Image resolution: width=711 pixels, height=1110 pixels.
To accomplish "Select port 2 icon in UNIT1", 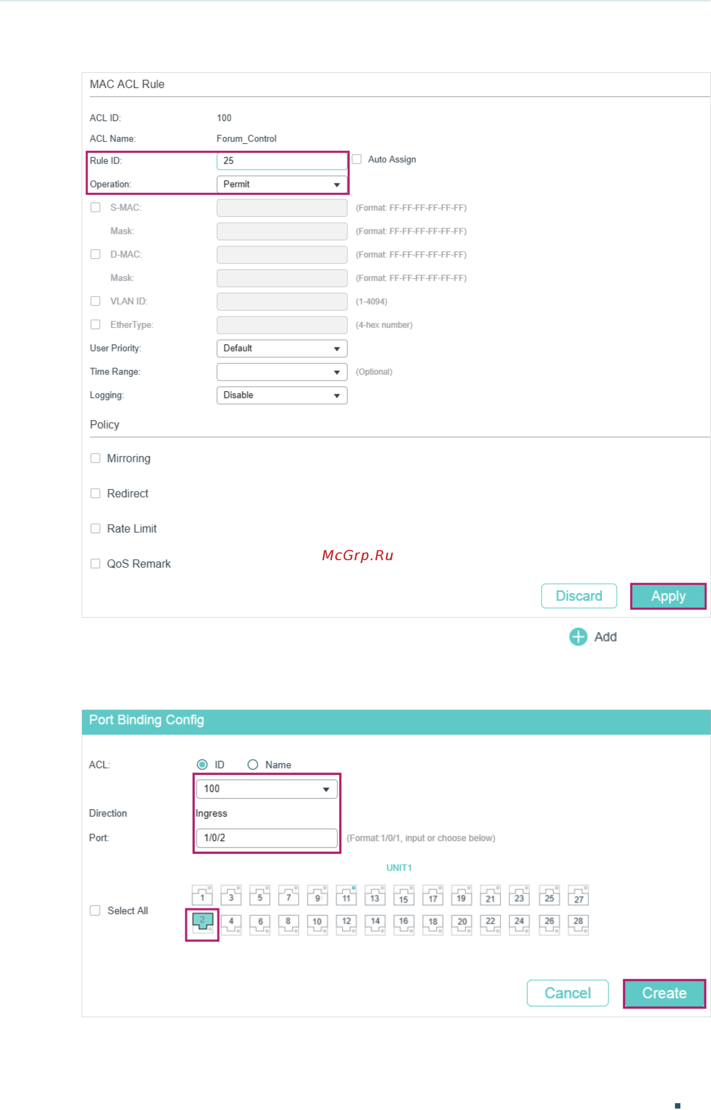I will [x=202, y=923].
